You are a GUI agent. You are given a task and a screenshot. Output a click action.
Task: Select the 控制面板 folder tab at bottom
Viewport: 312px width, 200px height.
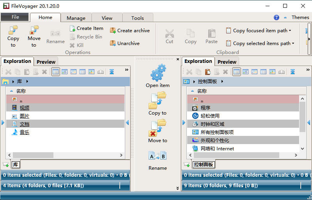click(x=203, y=165)
